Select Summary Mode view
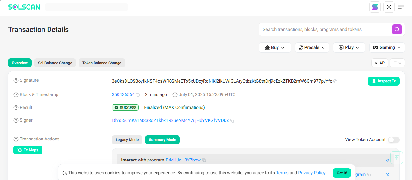Screen dimensions: 412x180 coord(162,140)
